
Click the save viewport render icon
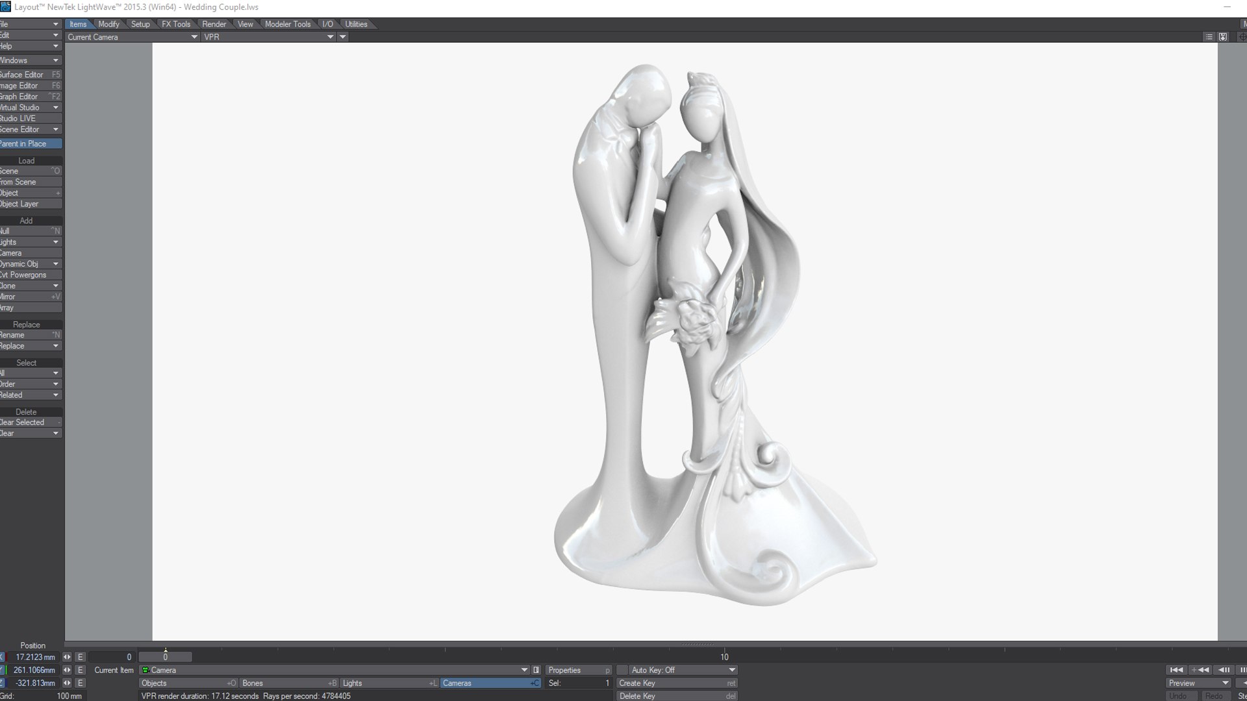(1223, 37)
